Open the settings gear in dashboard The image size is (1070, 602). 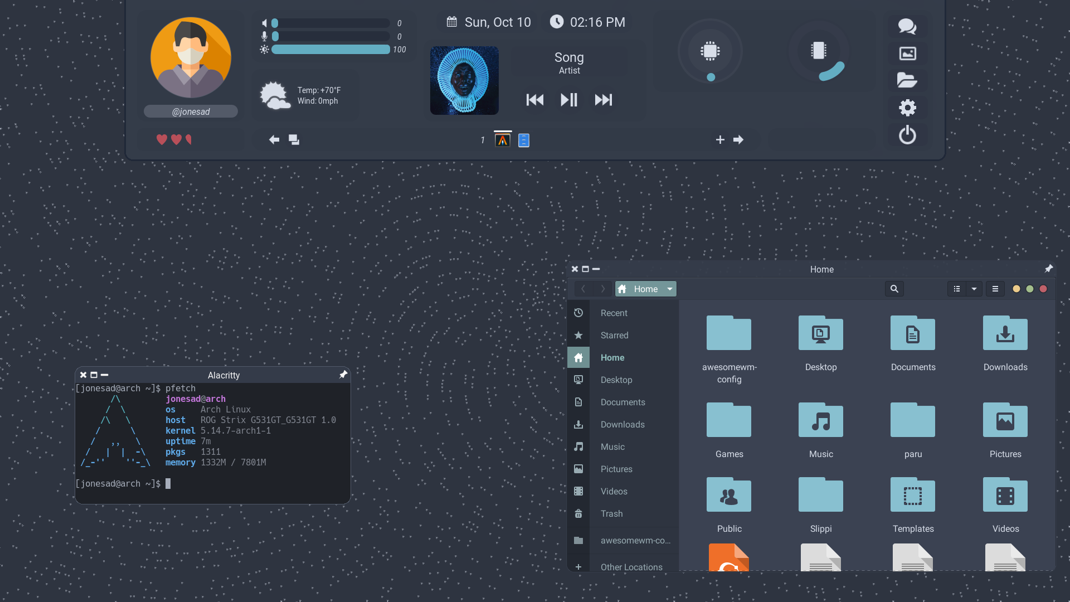tap(907, 108)
